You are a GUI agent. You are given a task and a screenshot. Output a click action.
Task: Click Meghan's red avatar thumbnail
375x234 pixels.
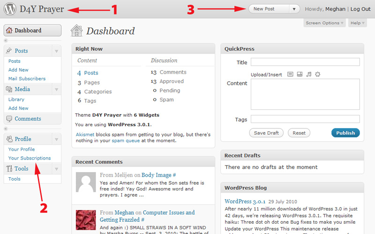[x=86, y=220]
